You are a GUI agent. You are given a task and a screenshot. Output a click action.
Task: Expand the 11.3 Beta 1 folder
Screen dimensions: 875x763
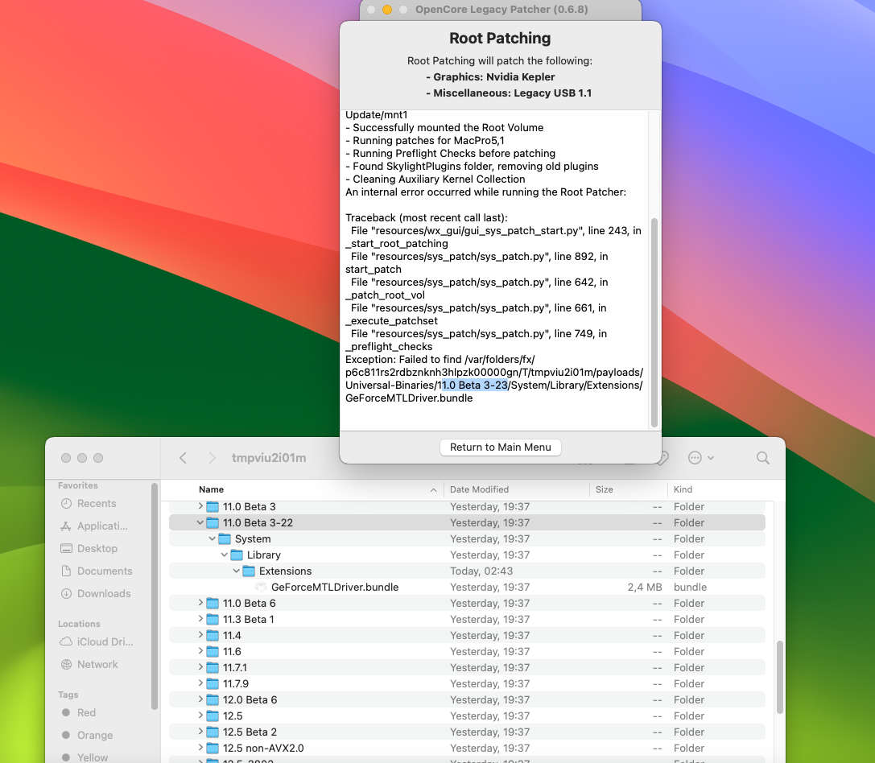[x=200, y=619]
